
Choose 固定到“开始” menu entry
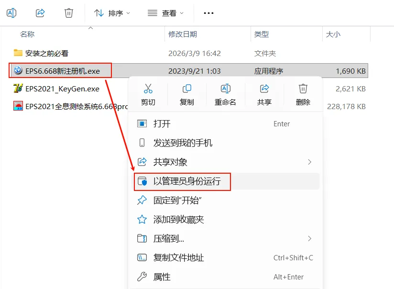(x=226, y=200)
